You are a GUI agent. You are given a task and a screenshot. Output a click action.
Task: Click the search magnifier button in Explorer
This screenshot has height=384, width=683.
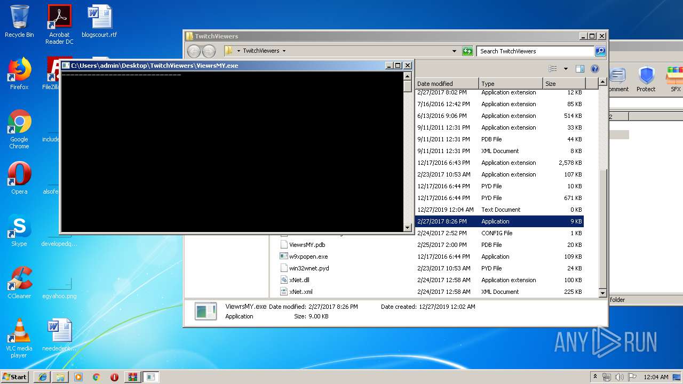click(600, 51)
